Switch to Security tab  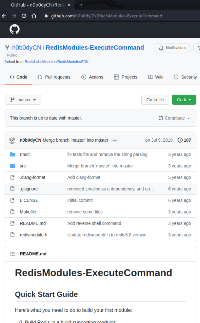tap(185, 77)
